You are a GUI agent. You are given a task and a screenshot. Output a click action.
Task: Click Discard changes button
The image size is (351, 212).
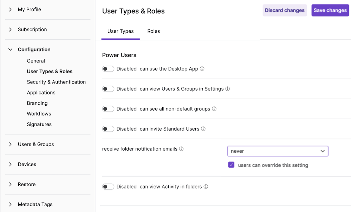tap(285, 10)
